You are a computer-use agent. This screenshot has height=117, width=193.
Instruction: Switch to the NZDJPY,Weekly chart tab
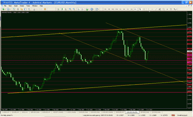(x=58, y=112)
